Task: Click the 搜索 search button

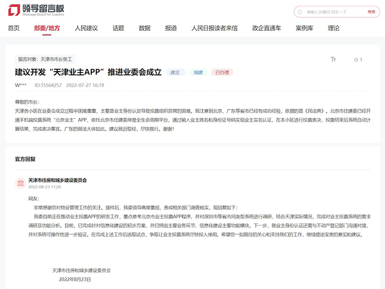Action: (x=371, y=12)
